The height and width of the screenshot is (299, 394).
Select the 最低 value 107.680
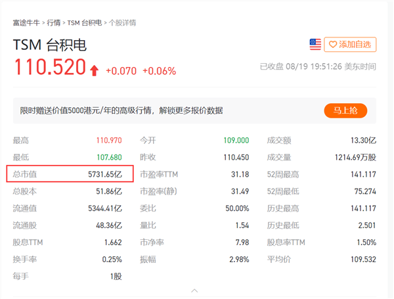(110, 157)
